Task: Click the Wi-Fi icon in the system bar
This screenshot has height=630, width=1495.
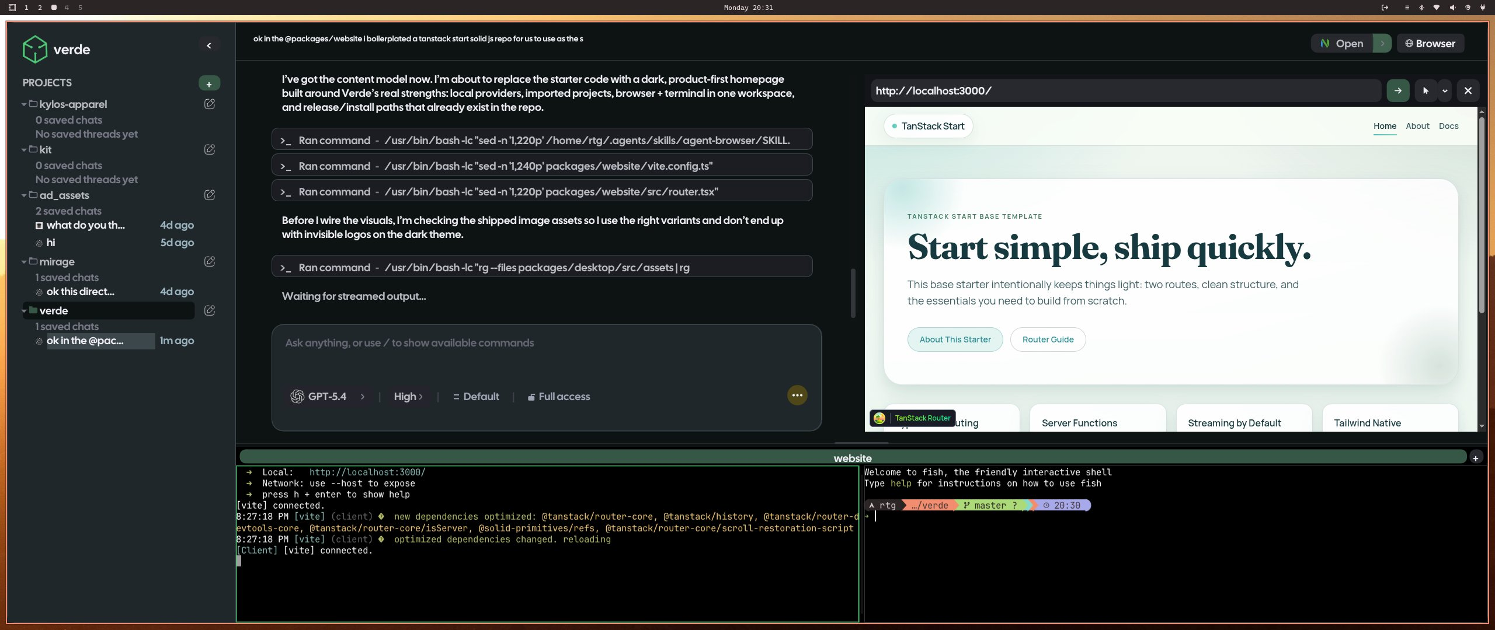Action: (x=1437, y=8)
